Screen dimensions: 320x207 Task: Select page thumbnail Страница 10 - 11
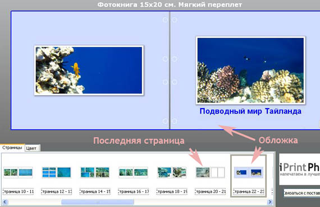pos(18,172)
